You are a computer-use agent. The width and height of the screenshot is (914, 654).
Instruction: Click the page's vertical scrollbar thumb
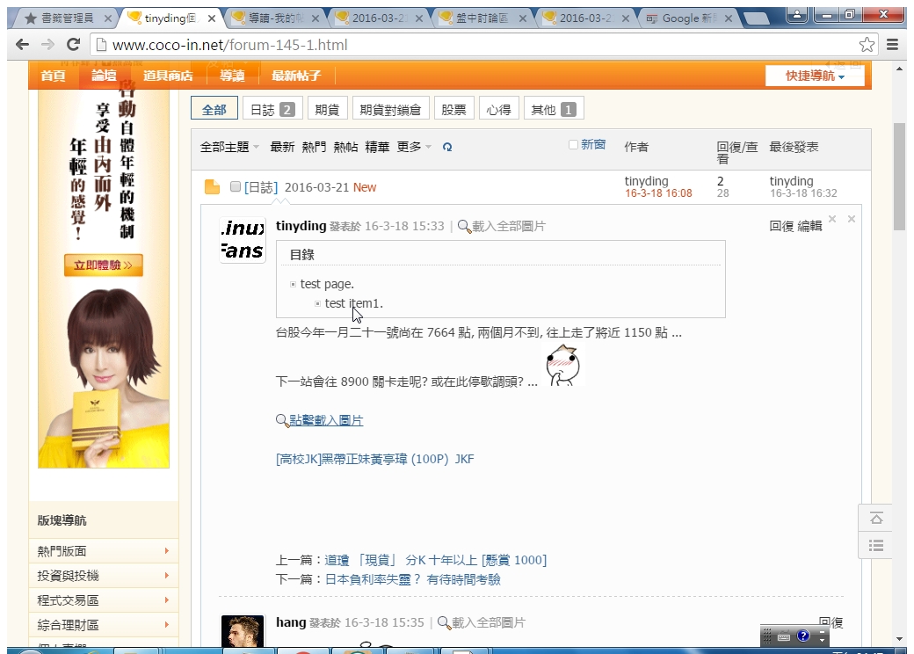[899, 176]
